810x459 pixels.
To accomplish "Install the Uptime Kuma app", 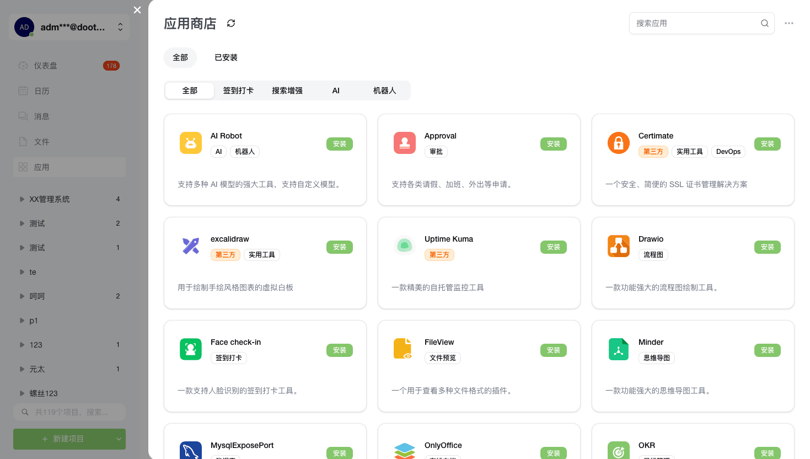I will (x=553, y=247).
